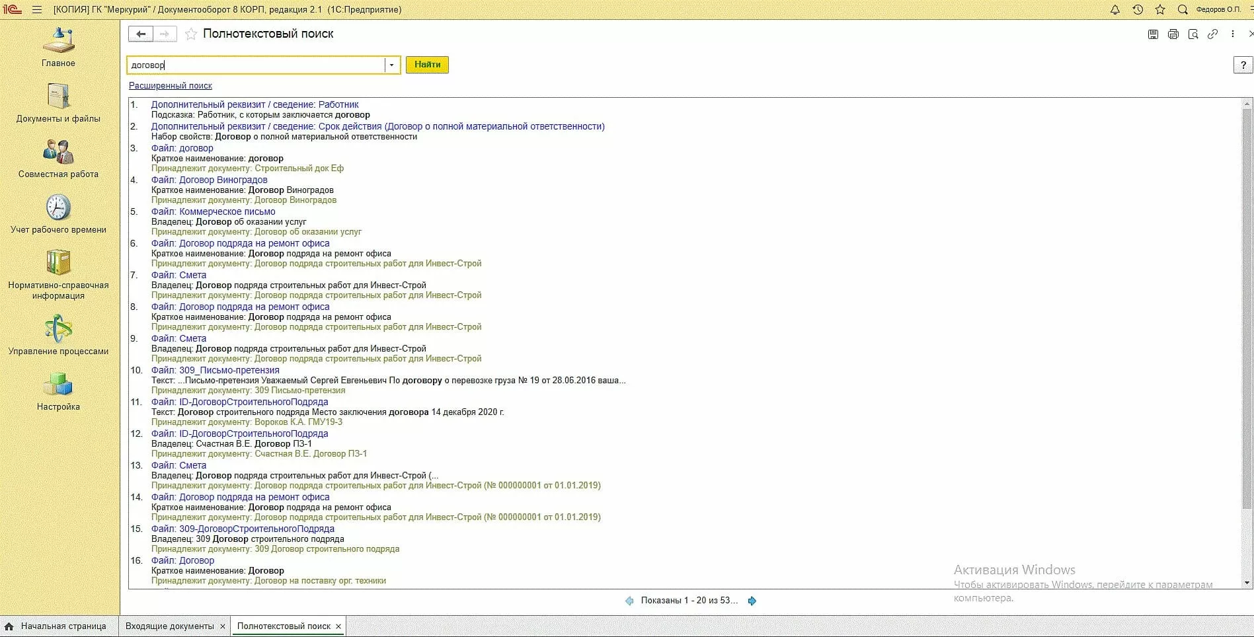Close the Входящие документы tab
This screenshot has height=637, width=1254.
click(x=223, y=626)
